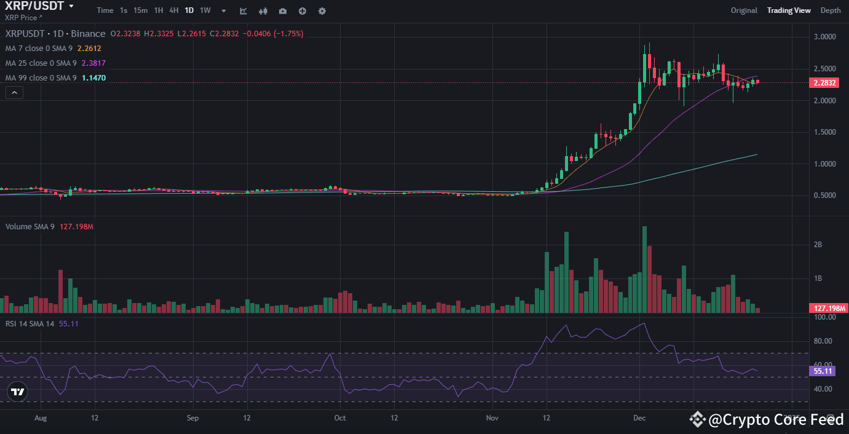
Task: Click the Nov label on time axis
Action: (492, 418)
